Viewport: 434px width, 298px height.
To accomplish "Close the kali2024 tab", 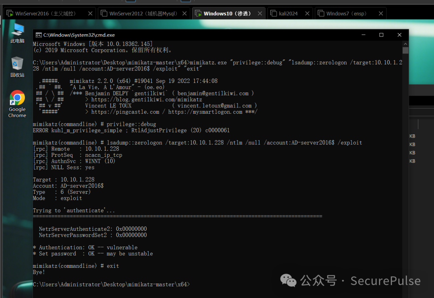I will [307, 14].
